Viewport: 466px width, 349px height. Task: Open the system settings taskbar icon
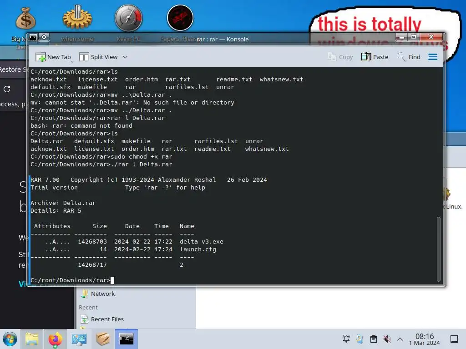(x=79, y=339)
